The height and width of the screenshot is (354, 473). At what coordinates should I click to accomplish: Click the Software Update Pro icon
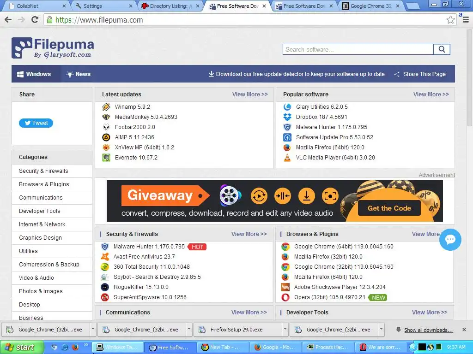(x=287, y=137)
